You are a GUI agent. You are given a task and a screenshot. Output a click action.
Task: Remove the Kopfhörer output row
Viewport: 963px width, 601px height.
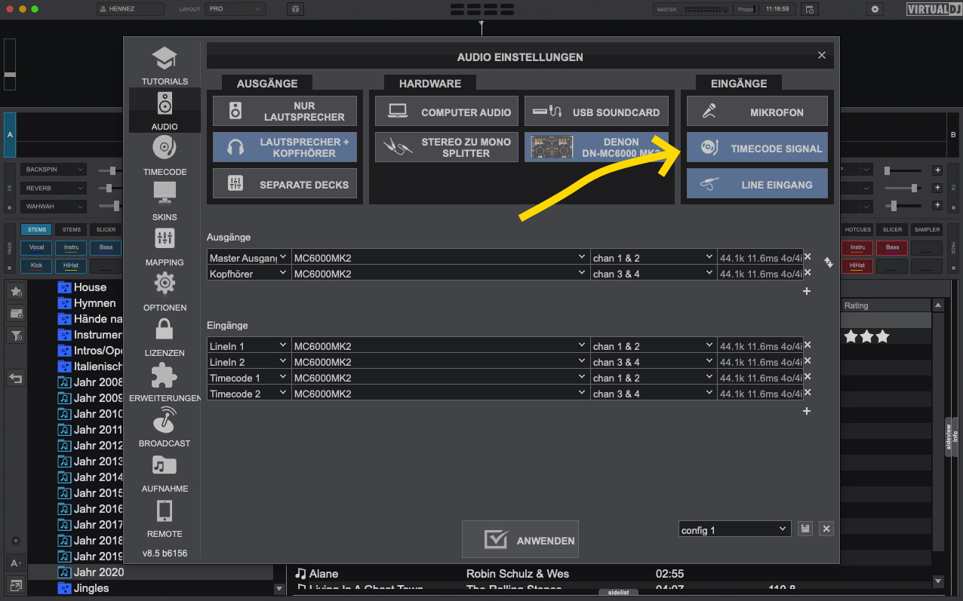[x=808, y=273]
